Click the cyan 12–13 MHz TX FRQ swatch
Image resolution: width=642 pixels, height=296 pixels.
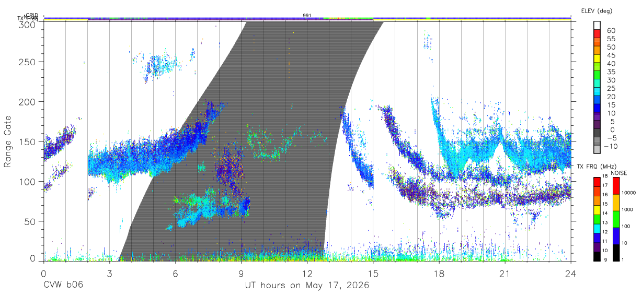click(597, 228)
